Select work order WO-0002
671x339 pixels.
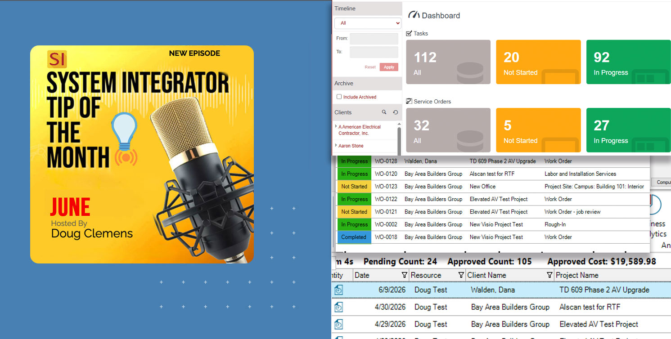pos(386,224)
